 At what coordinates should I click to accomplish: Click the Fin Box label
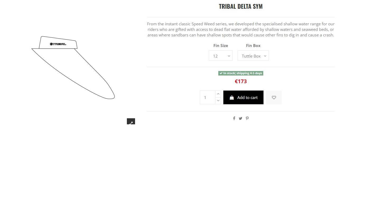coord(253,46)
